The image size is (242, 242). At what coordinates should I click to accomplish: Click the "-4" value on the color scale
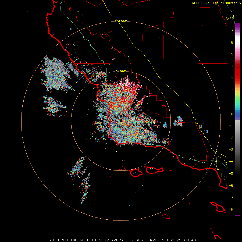click(231, 161)
